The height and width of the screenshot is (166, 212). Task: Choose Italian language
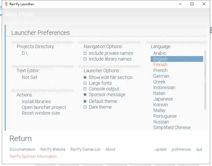tap(159, 93)
